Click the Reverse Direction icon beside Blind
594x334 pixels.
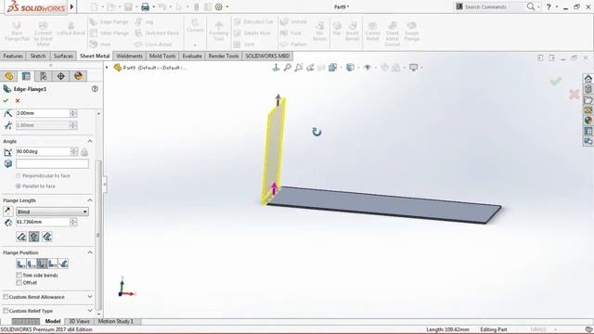tap(8, 212)
